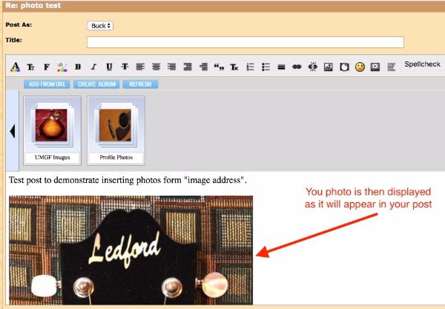Screen dimensions: 445x309
Task: Toggle bold formatting in toolbar
Action: click(x=77, y=67)
